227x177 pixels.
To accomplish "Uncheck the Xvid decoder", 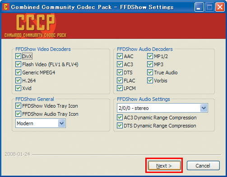I will [x=18, y=88].
